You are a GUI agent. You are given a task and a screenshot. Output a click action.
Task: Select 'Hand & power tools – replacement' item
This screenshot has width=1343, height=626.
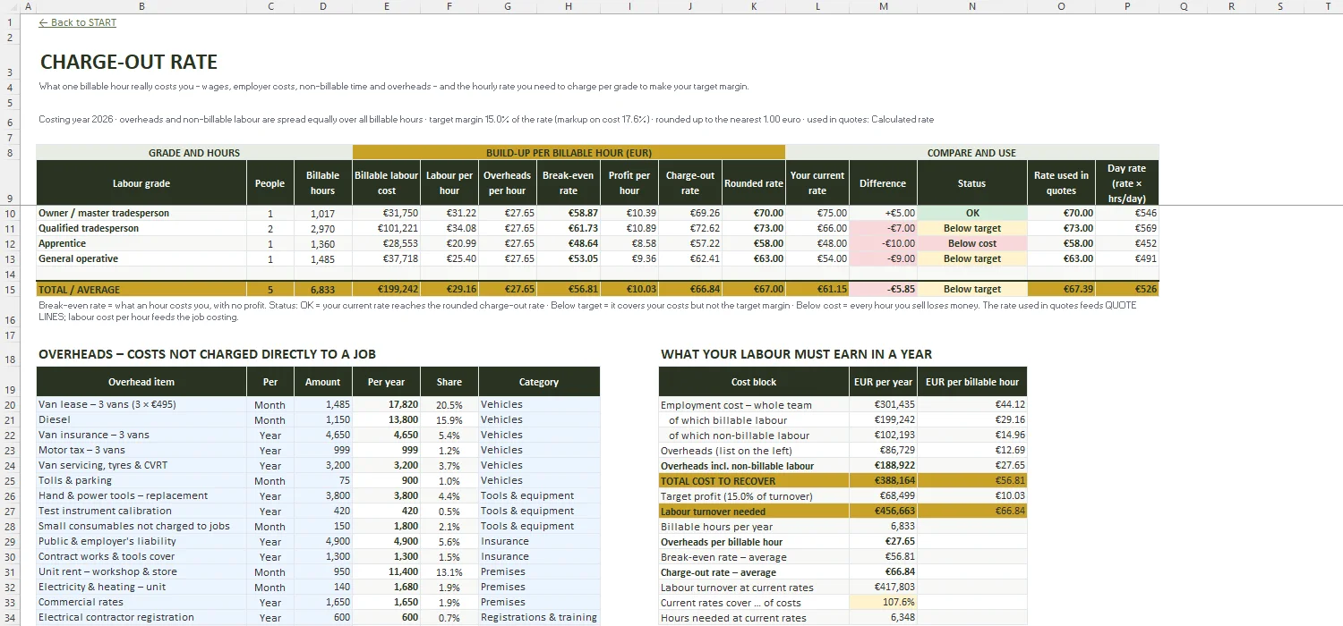[141, 495]
